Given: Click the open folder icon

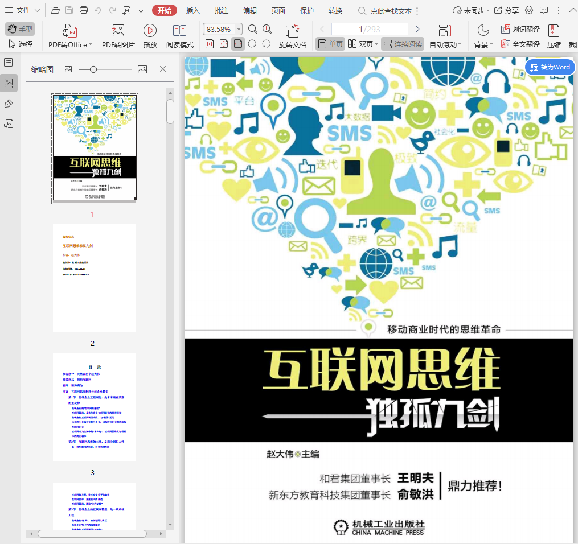Looking at the screenshot, I should [x=55, y=10].
